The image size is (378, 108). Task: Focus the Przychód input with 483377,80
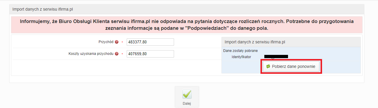(150, 42)
